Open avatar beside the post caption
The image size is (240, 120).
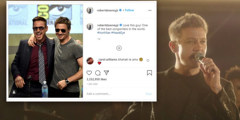90,26
